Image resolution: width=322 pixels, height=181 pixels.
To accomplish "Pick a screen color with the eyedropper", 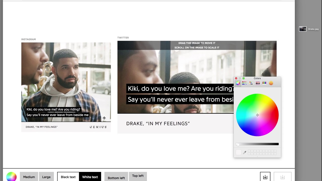I will [x=245, y=152].
